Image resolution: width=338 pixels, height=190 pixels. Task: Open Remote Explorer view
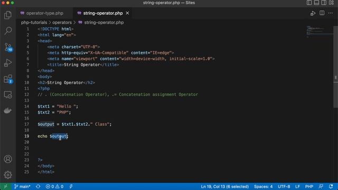point(8,95)
